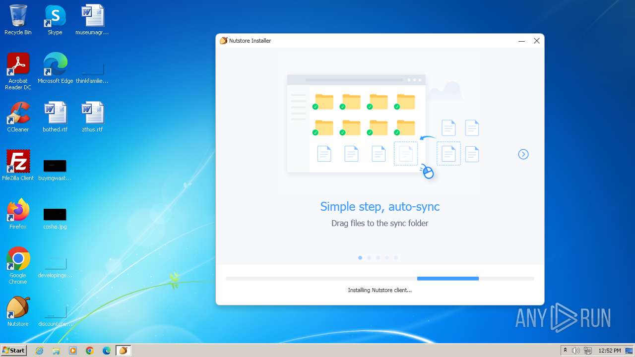Open File Explorer from taskbar
Image resolution: width=635 pixels, height=357 pixels.
(x=56, y=351)
